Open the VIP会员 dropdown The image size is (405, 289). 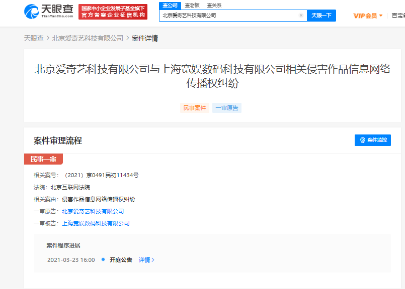point(368,16)
